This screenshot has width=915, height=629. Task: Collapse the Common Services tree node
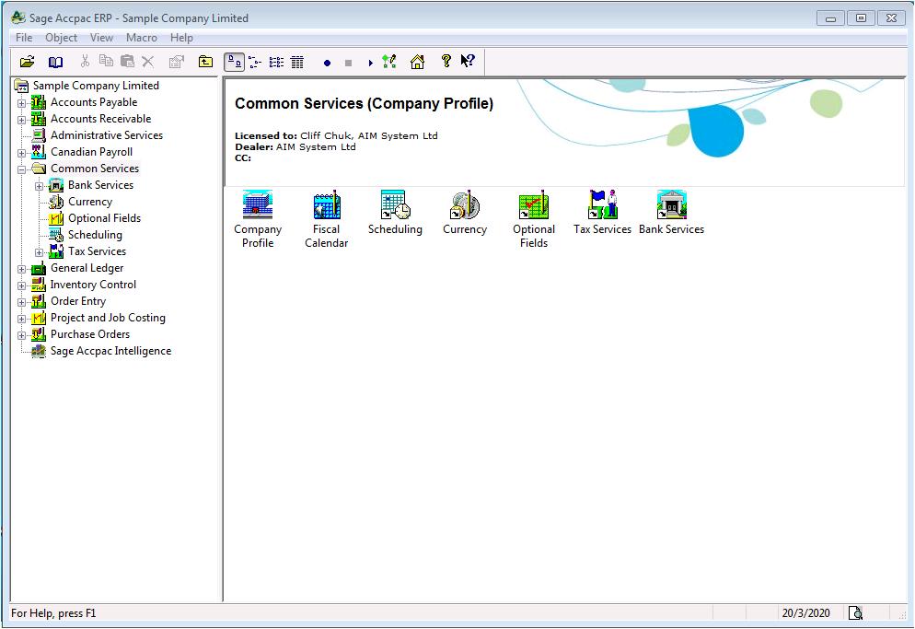point(21,169)
